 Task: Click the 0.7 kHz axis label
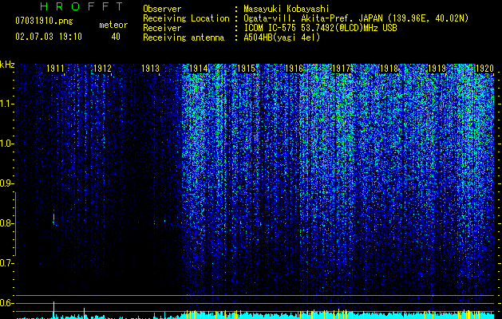point(6,263)
